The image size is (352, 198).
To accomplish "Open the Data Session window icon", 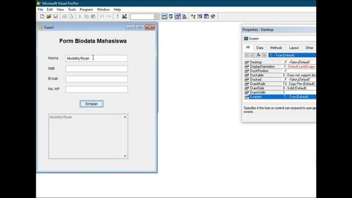I will [171, 16].
